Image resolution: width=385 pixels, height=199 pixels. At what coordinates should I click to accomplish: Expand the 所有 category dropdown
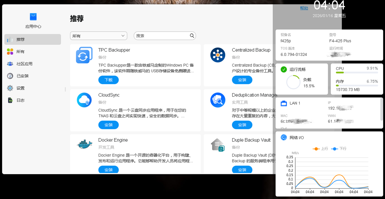click(x=99, y=36)
